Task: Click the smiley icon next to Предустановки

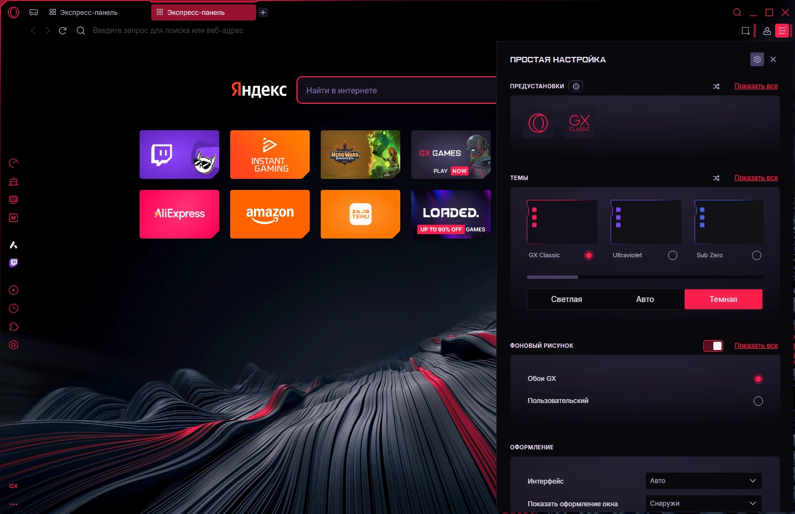Action: click(x=576, y=86)
